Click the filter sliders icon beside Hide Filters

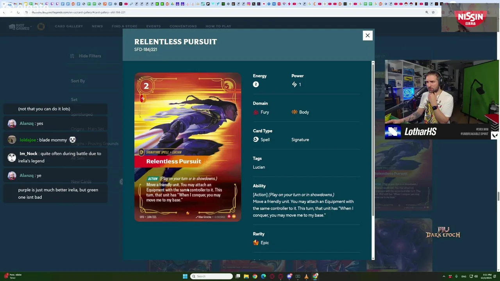72,56
